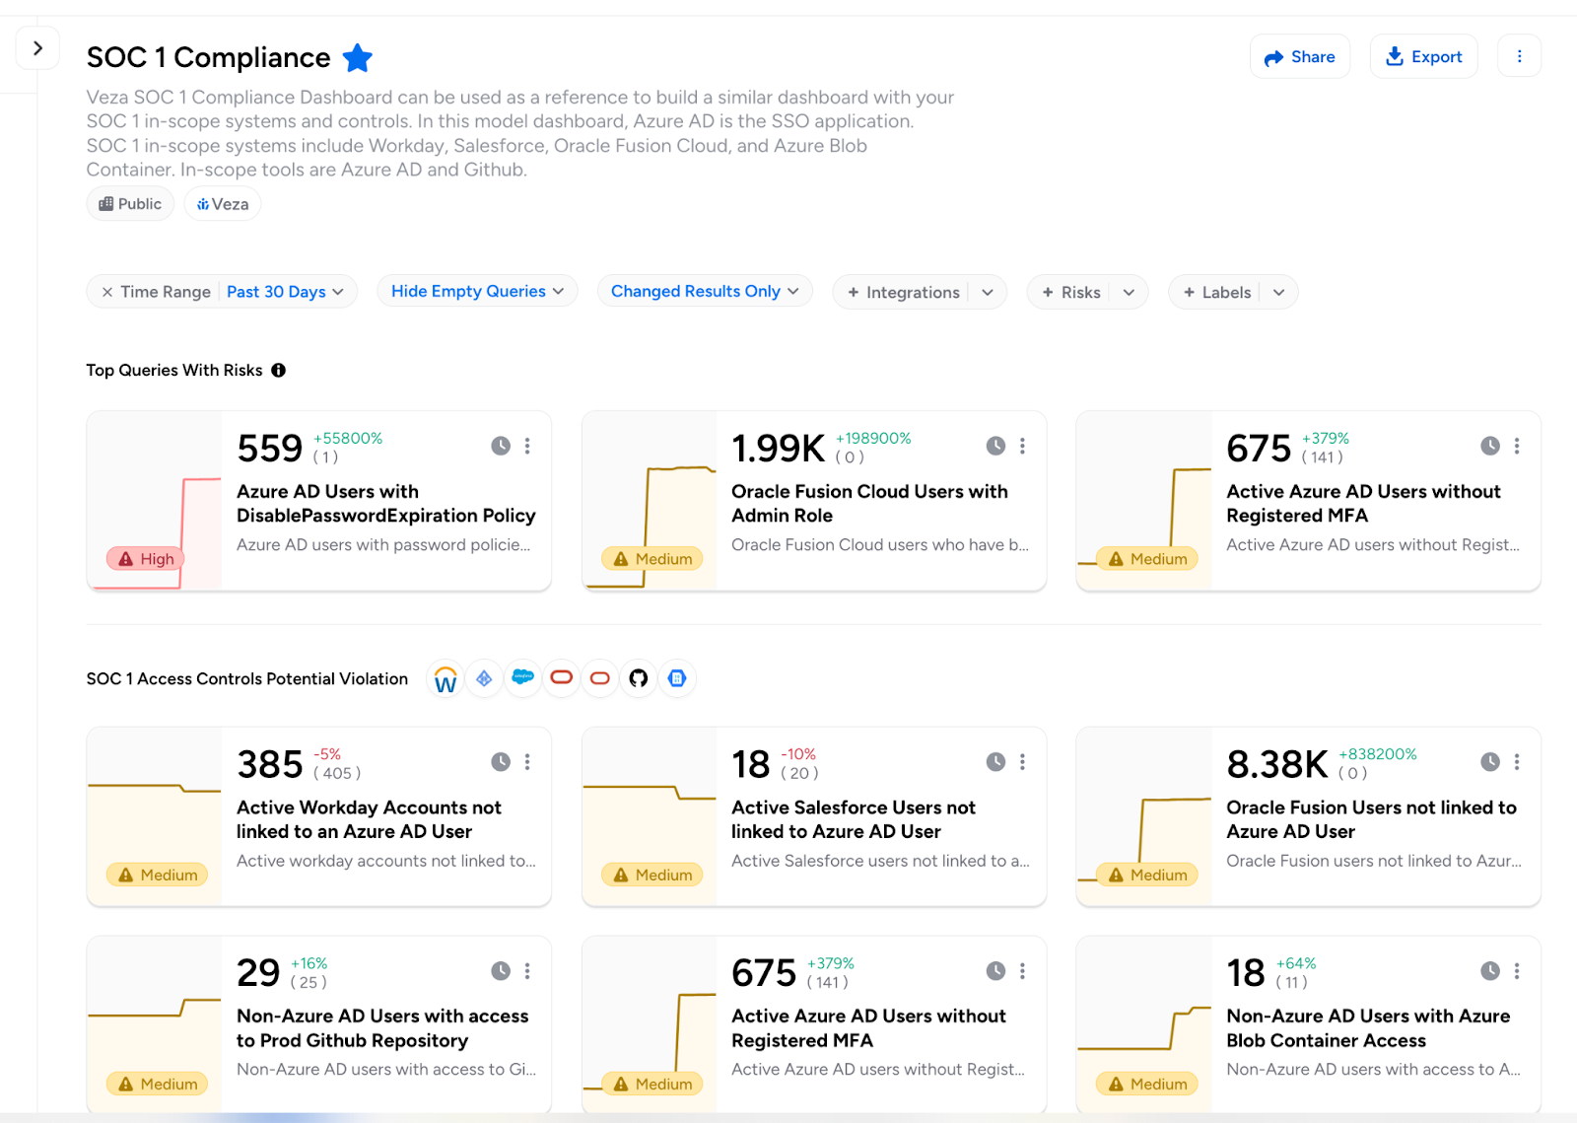Open options menu on Azure Blob Container Access card

[x=1517, y=971]
